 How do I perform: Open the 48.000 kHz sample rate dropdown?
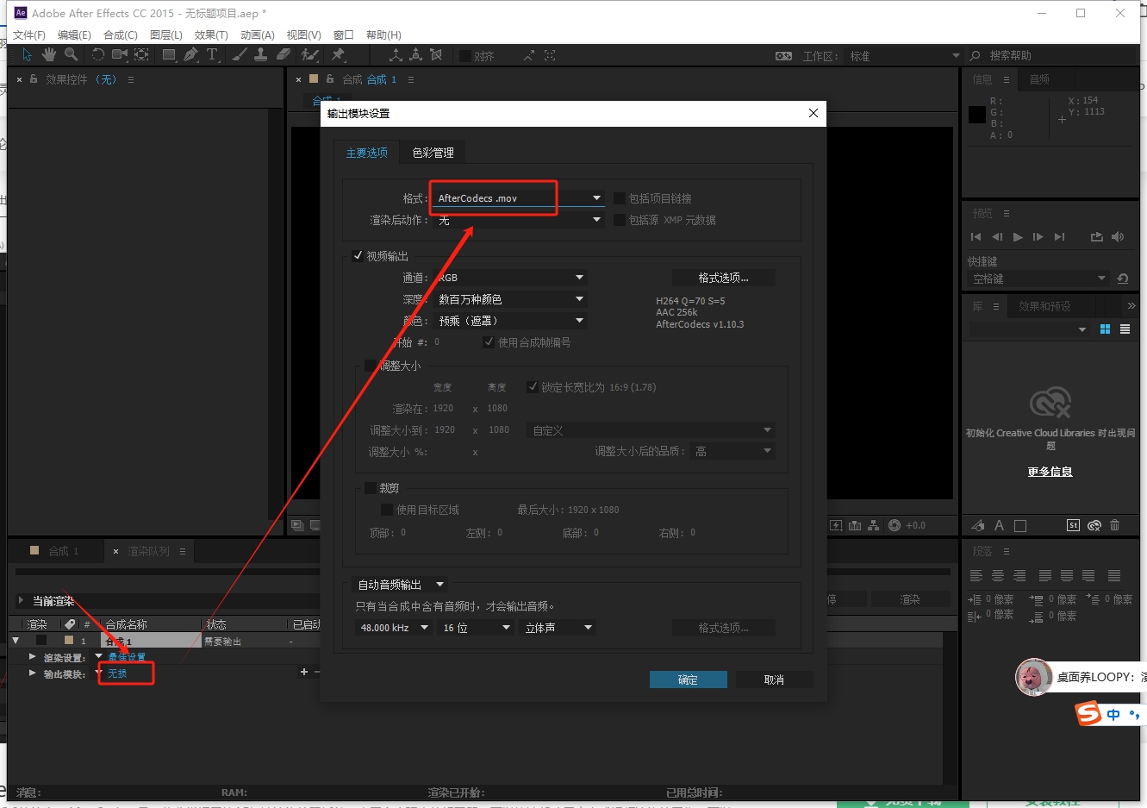click(x=394, y=628)
